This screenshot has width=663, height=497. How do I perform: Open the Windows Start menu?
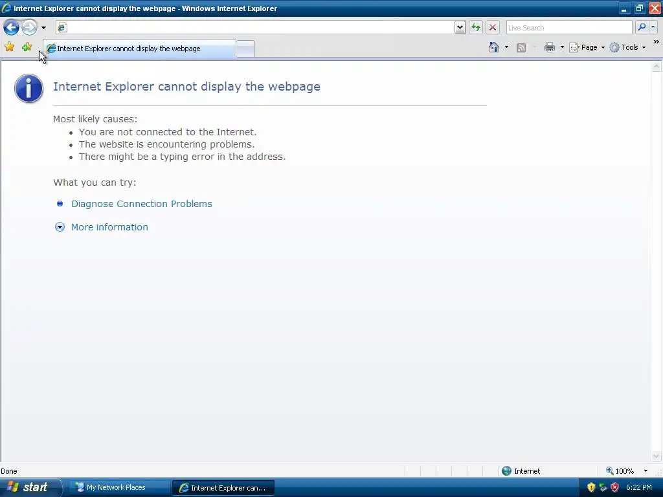point(30,487)
